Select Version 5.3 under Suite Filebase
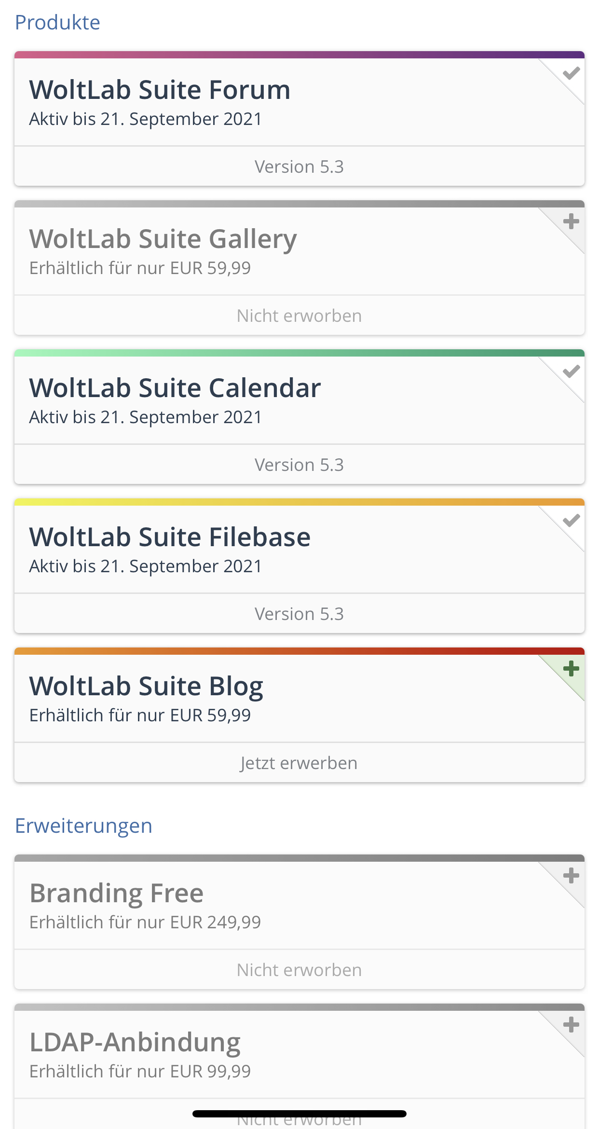 299,614
